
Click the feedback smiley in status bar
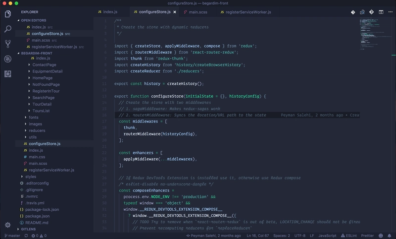coord(381,236)
